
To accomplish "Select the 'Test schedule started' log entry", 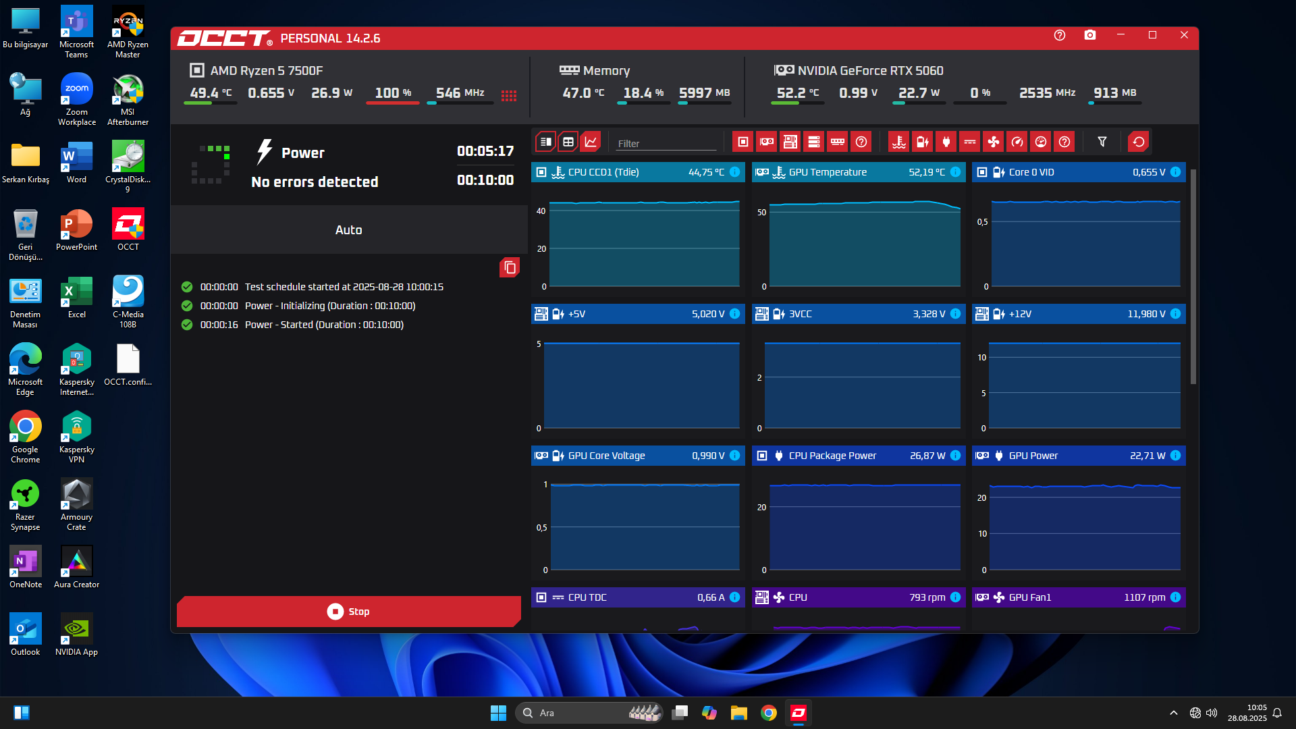I will (313, 287).
